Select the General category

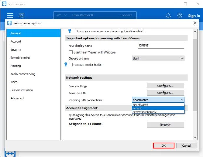click(34, 33)
